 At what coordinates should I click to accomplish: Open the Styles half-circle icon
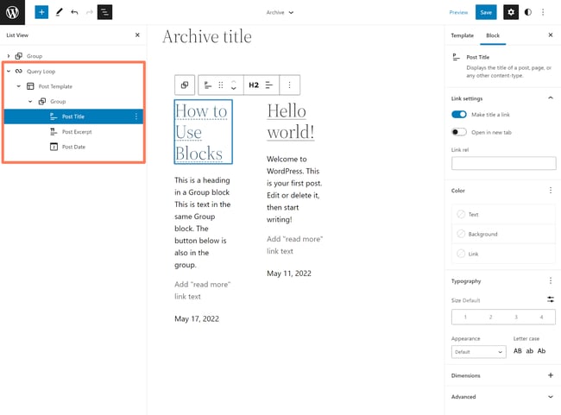(528, 12)
